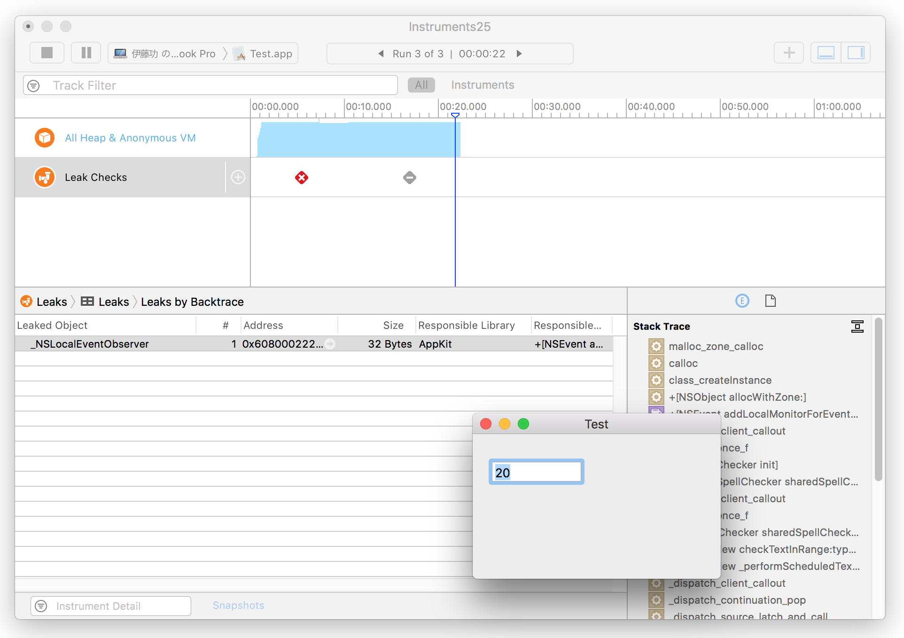Image resolution: width=904 pixels, height=638 pixels.
Task: Click the red leak-found marker on timeline
Action: [x=302, y=177]
